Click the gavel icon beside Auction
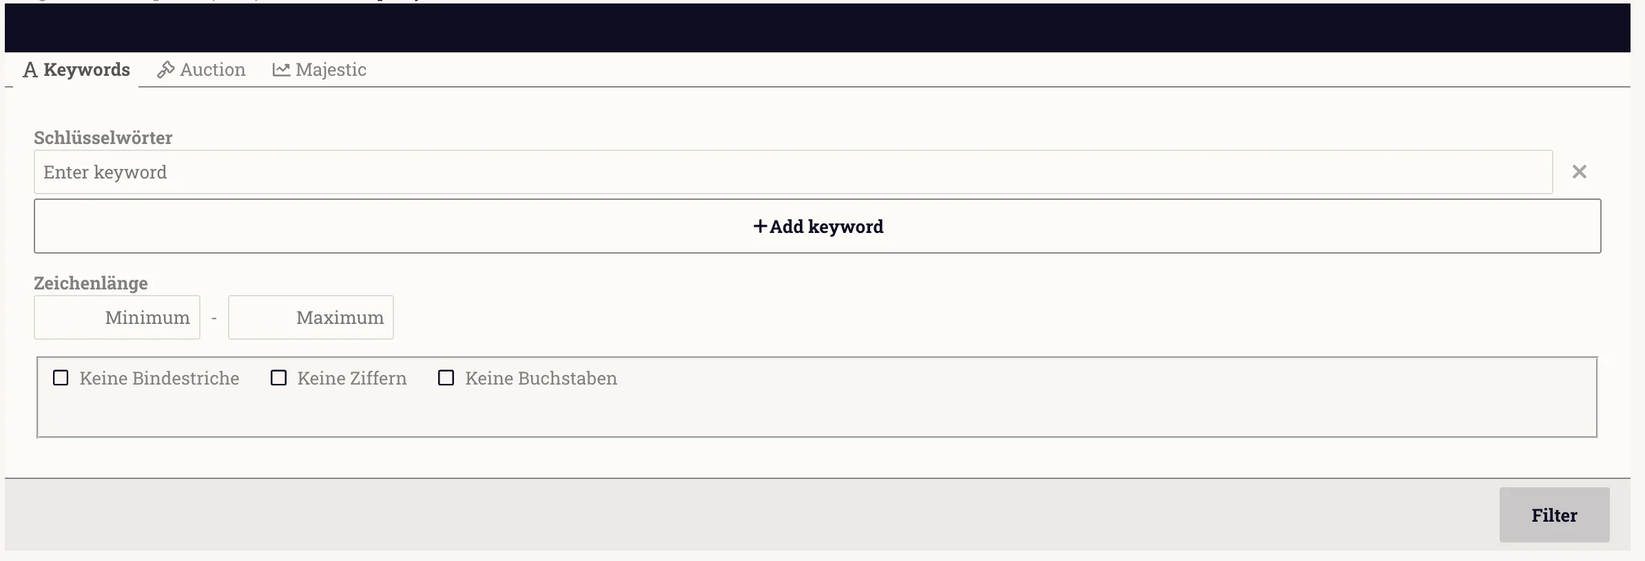The image size is (1645, 561). tap(165, 70)
